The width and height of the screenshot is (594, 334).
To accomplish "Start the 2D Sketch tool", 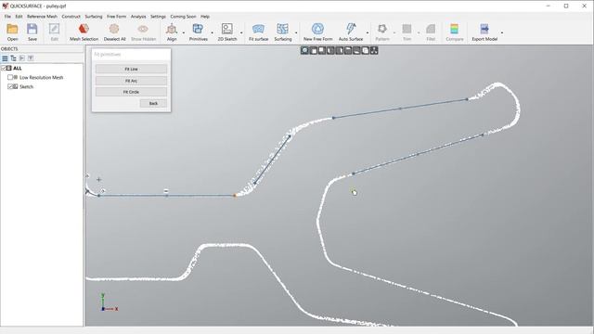I will click(227, 32).
